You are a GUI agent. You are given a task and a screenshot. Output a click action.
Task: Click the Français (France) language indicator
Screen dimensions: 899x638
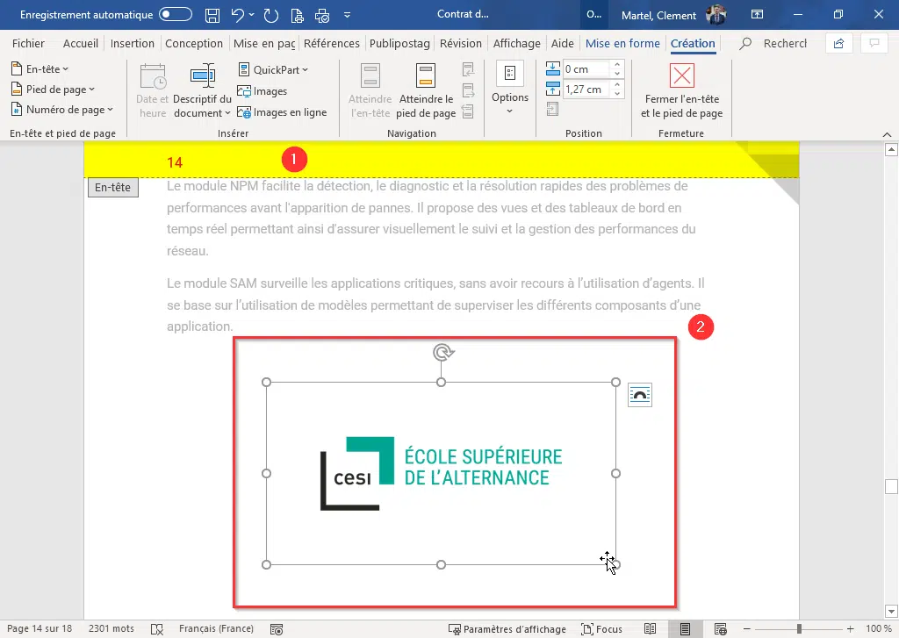tap(216, 629)
